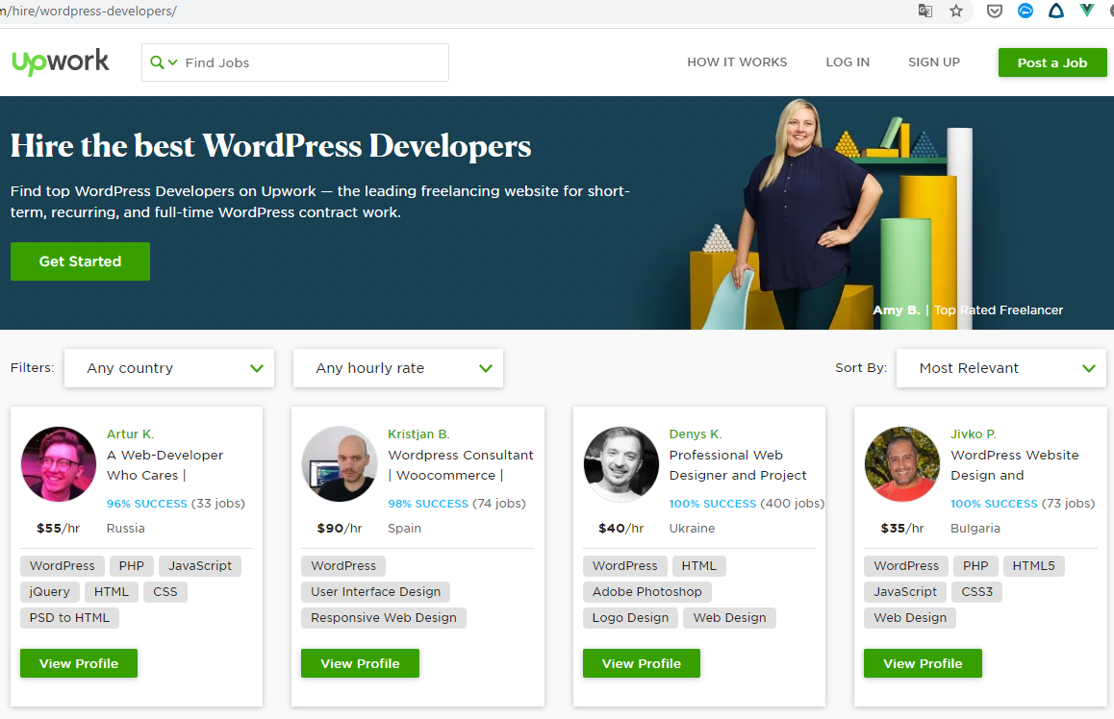Click the green search magnifier icon

click(157, 62)
